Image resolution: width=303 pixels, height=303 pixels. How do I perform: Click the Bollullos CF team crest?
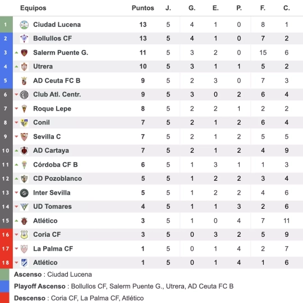pyautogui.click(x=24, y=39)
